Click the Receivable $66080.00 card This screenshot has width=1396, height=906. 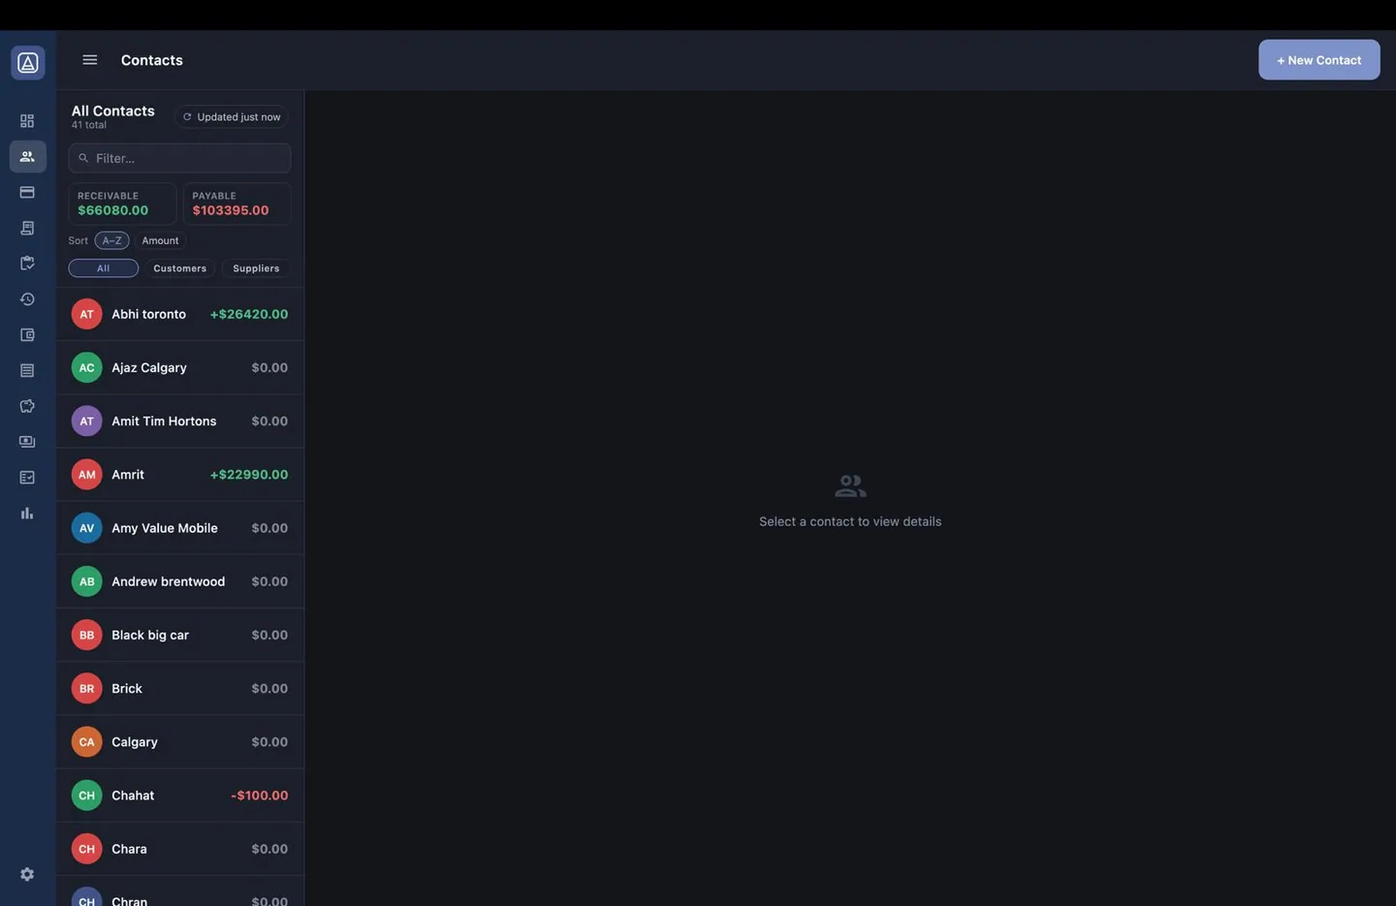coord(122,203)
